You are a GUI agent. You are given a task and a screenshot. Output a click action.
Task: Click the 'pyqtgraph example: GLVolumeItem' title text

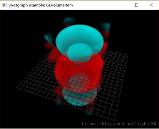point(41,5)
